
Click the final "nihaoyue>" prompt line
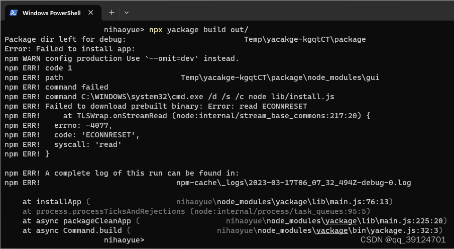tap(124, 240)
